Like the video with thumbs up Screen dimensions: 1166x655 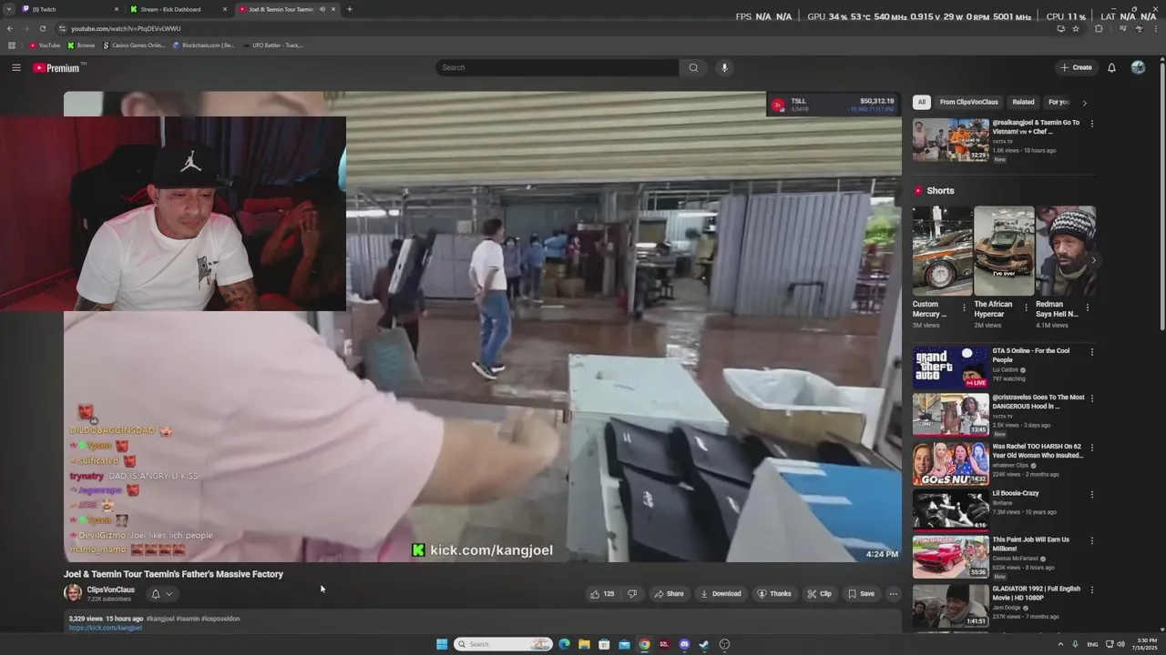pyautogui.click(x=602, y=594)
